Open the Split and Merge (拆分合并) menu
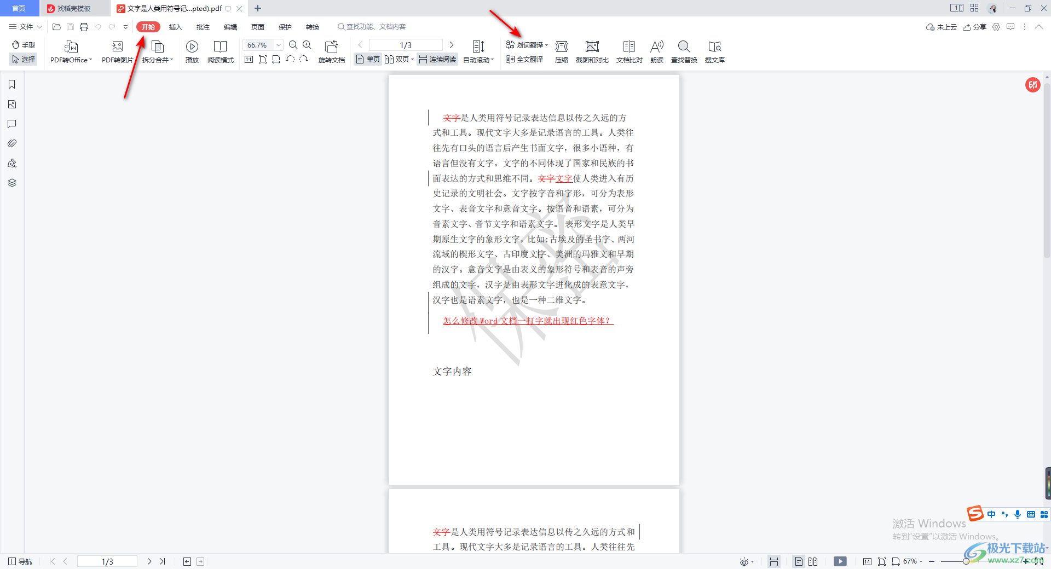Screen dimensions: 1051x569 158,52
